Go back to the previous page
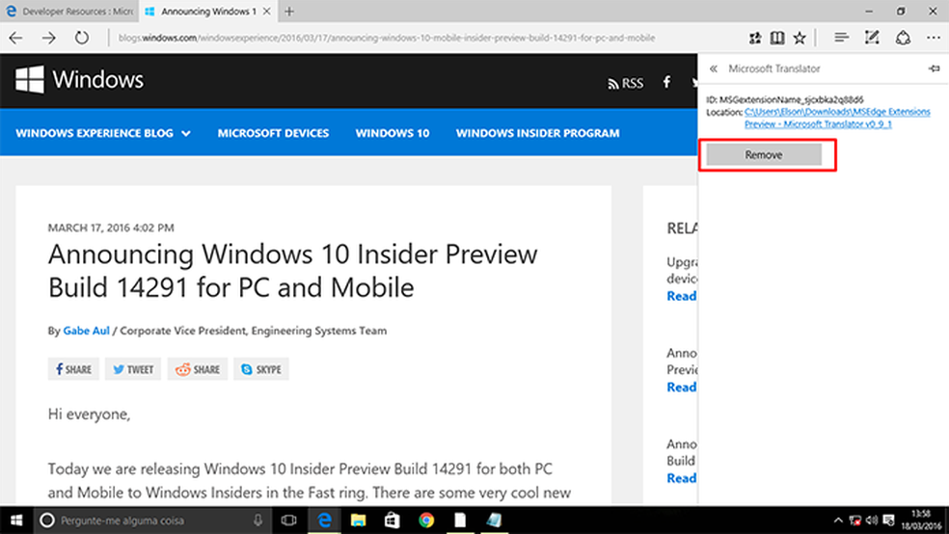Viewport: 949px width, 534px height. click(x=15, y=39)
